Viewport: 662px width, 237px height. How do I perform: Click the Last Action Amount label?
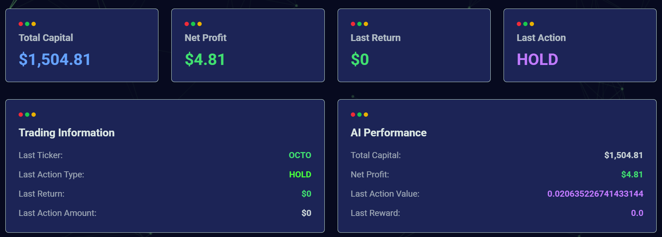(58, 213)
